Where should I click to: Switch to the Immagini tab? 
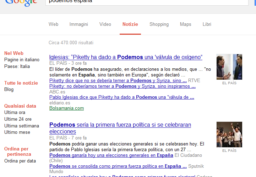tap(79, 24)
